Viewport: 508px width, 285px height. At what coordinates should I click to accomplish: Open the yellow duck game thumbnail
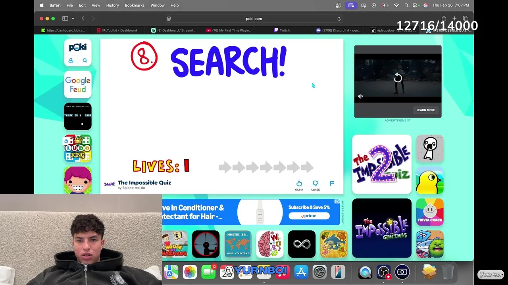point(430,180)
